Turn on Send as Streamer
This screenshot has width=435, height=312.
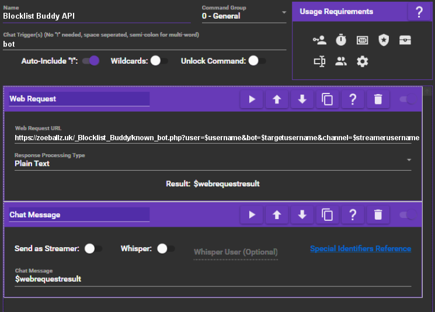(92, 248)
